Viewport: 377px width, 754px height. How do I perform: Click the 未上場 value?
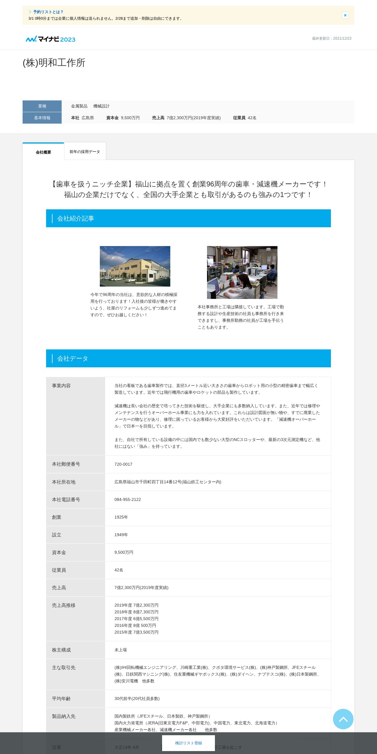(x=121, y=650)
